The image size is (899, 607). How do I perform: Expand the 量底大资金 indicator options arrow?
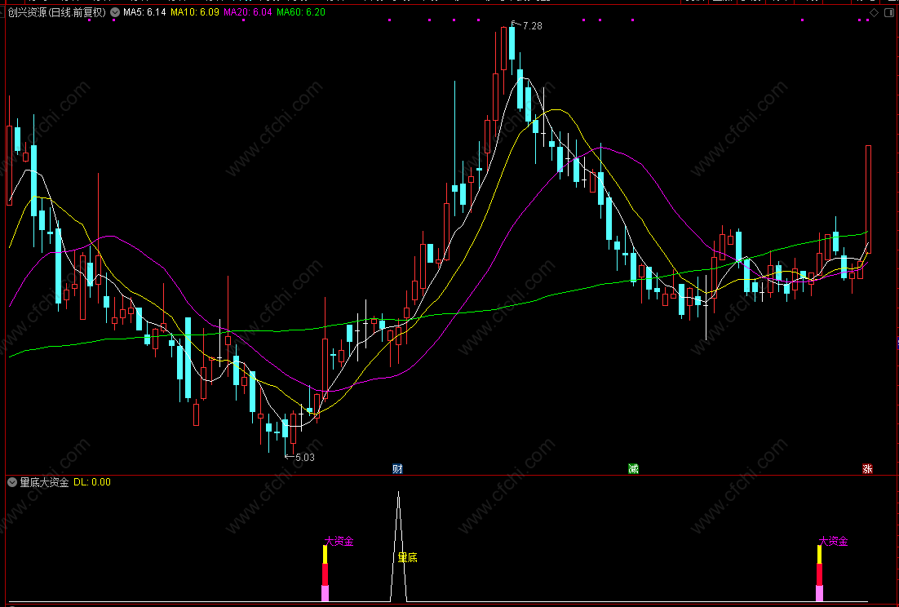coord(12,483)
